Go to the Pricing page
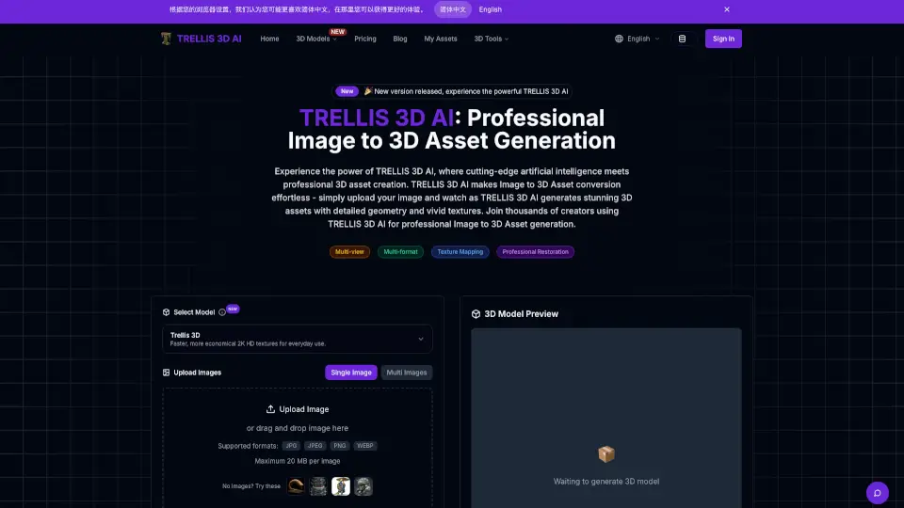 tap(365, 39)
